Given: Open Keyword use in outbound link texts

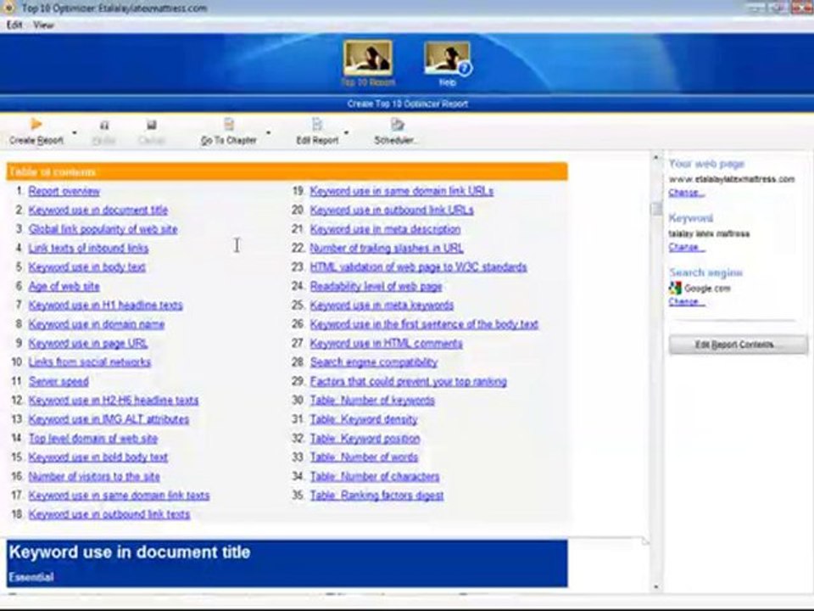Looking at the screenshot, I should point(109,514).
